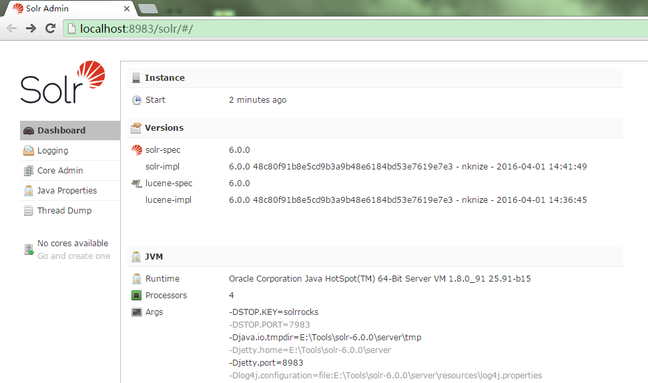Click the "Go and create one" link
This screenshot has height=383, width=648.
74,256
